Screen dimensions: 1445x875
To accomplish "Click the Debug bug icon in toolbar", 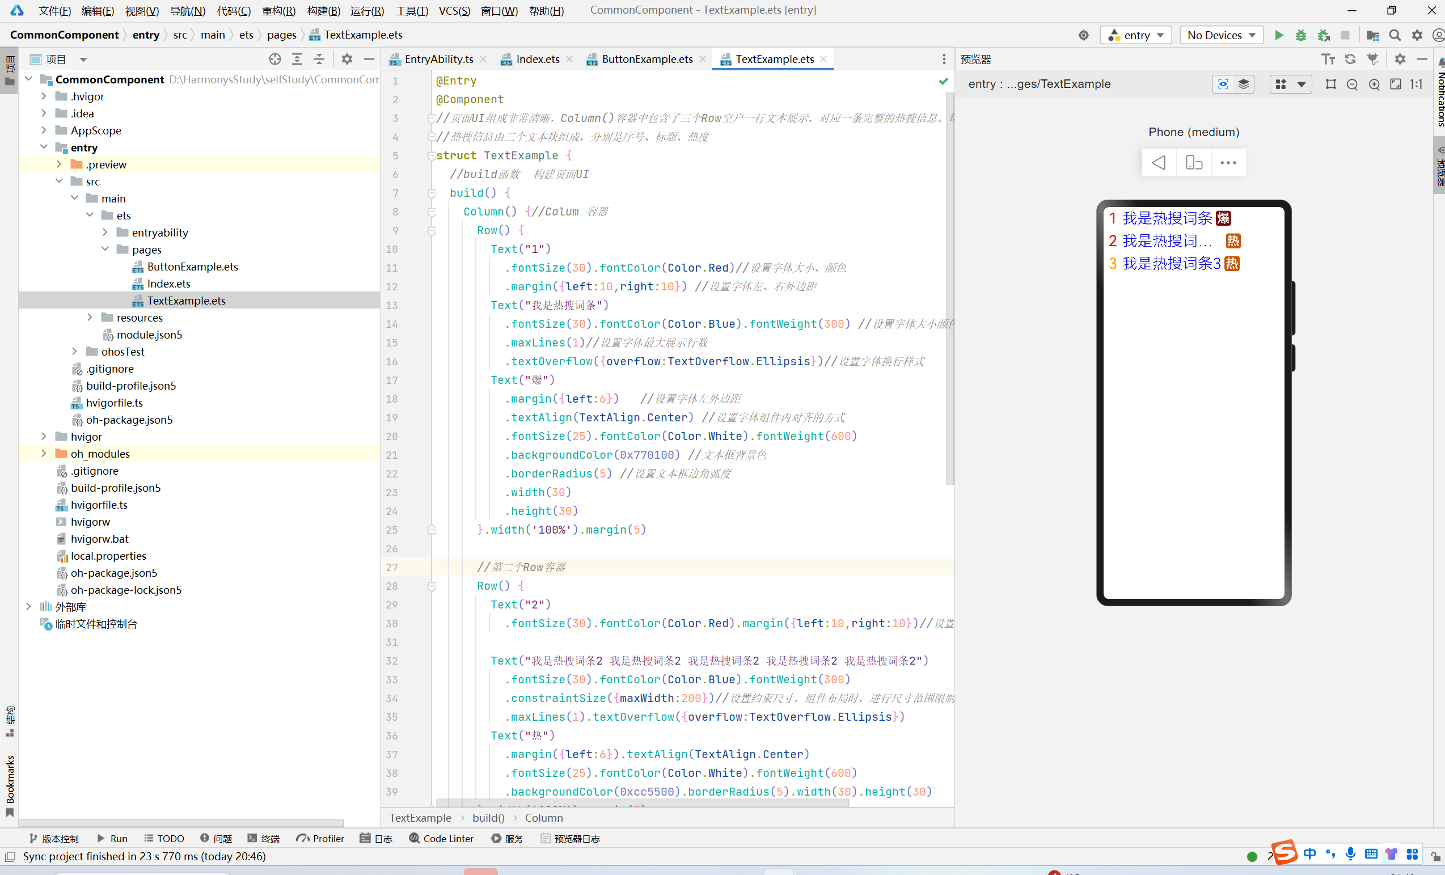I will [1300, 35].
